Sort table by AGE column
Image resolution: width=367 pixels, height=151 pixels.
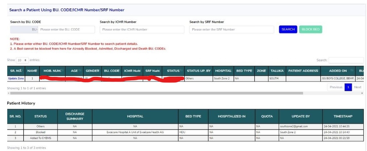coord(74,70)
